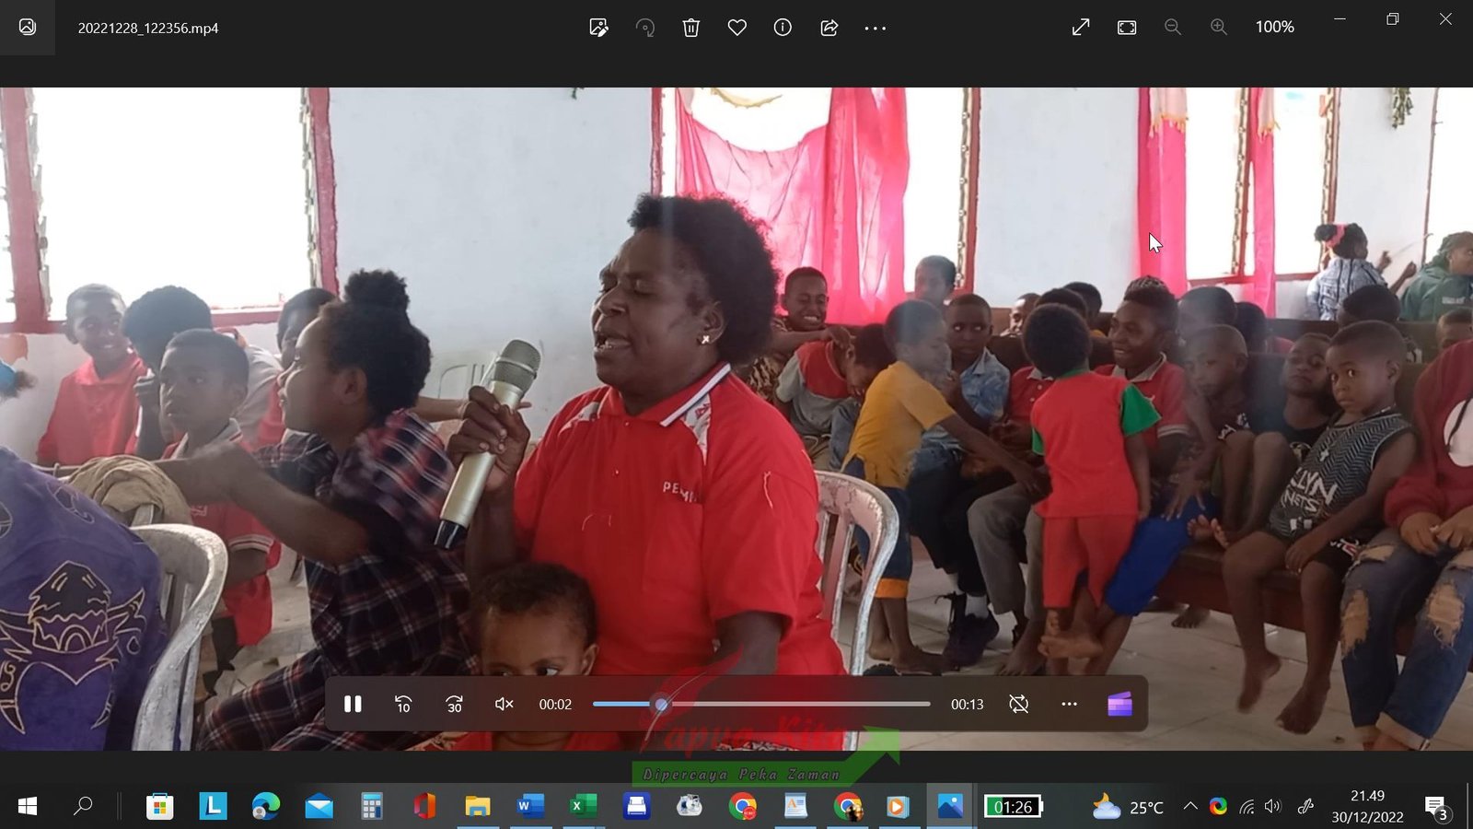Toggle the repeat loop button
Screen dimensions: 1473x829
click(1018, 705)
